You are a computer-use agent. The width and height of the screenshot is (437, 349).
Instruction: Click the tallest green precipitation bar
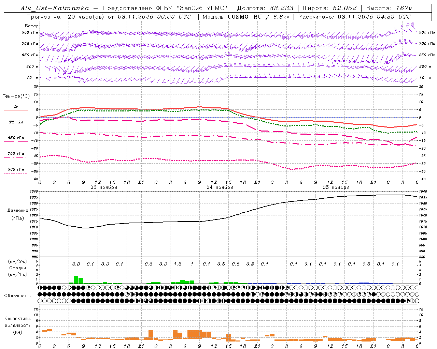point(76,280)
